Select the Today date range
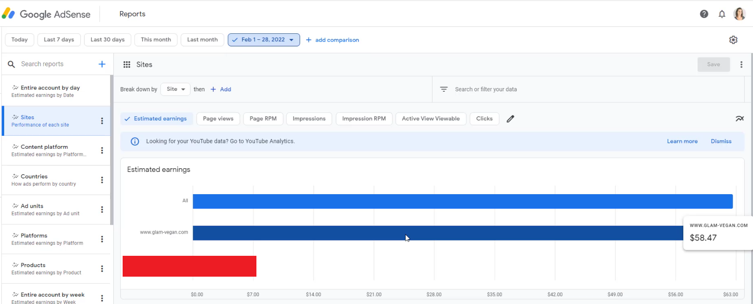This screenshot has height=304, width=753. (20, 40)
